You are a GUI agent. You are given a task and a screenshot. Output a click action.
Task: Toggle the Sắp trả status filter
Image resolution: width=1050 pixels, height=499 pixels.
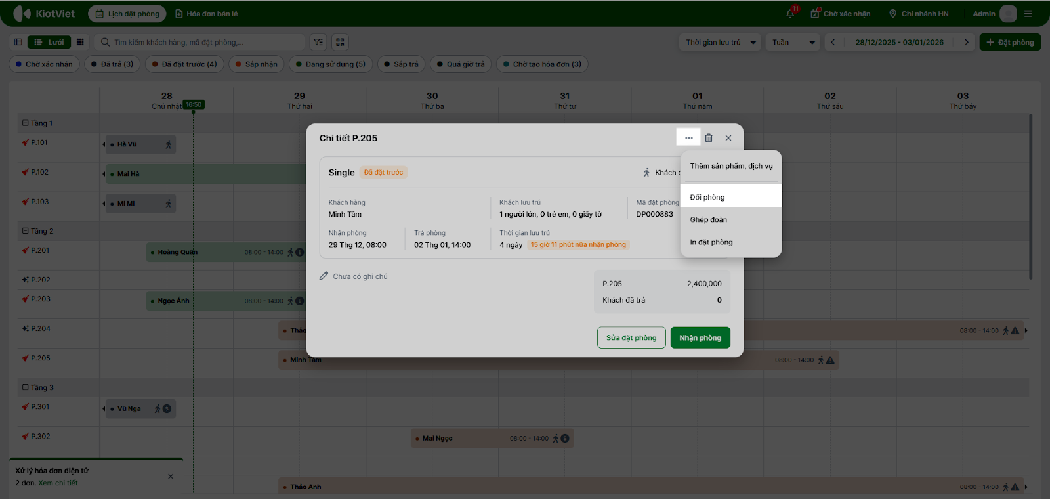[x=402, y=64]
